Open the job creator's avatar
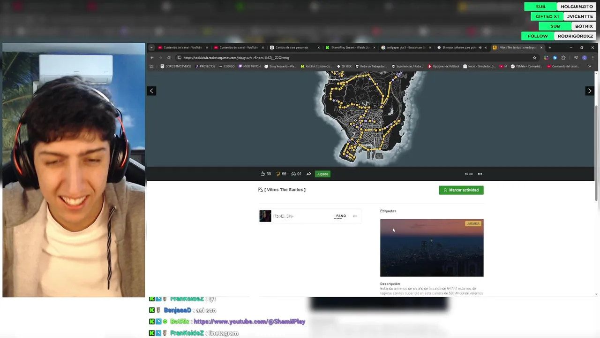The height and width of the screenshot is (338, 600). pyautogui.click(x=265, y=216)
